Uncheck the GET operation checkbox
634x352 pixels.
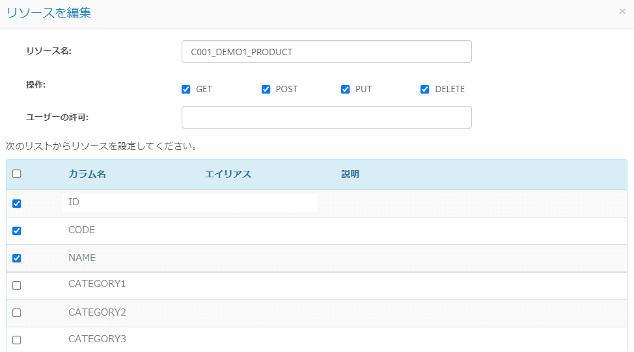186,90
